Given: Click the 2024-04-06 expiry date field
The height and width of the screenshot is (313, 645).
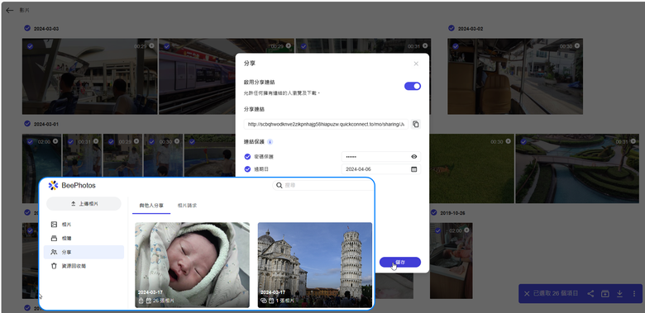Looking at the screenshot, I should (x=381, y=168).
